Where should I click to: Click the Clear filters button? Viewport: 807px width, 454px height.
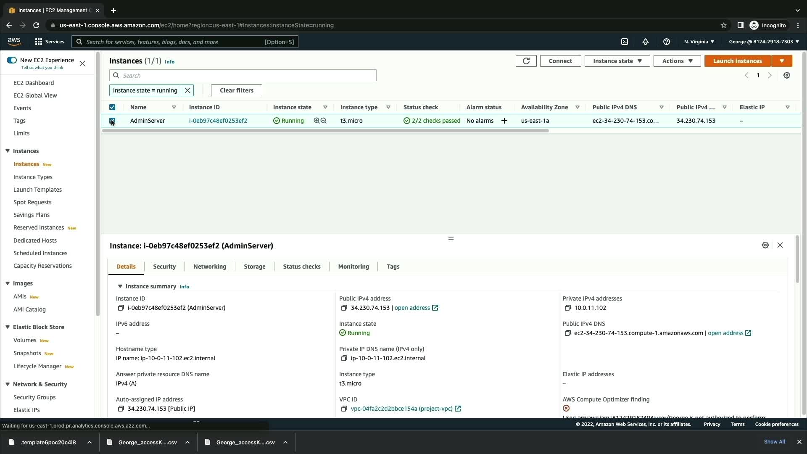click(x=236, y=90)
